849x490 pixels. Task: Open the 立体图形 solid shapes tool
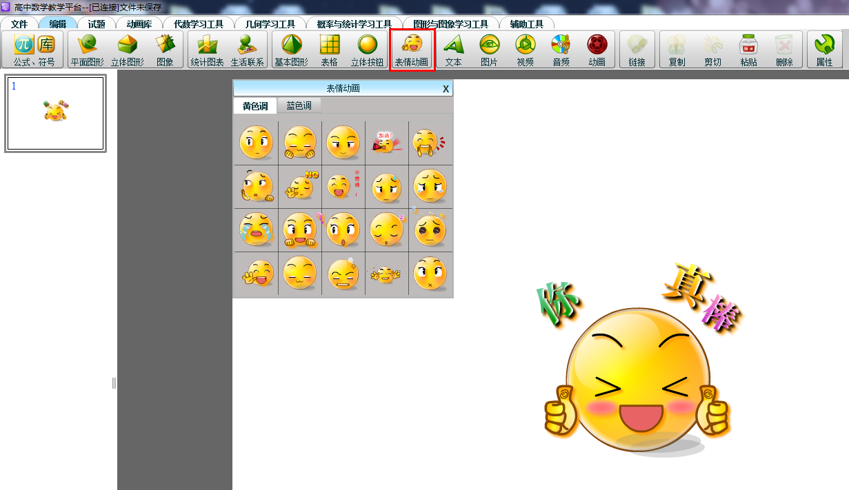[128, 50]
